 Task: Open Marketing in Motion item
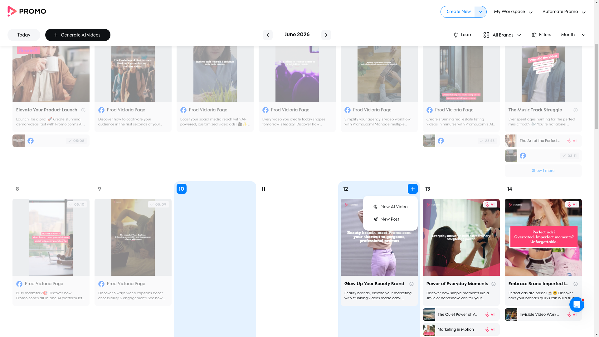pos(461,330)
